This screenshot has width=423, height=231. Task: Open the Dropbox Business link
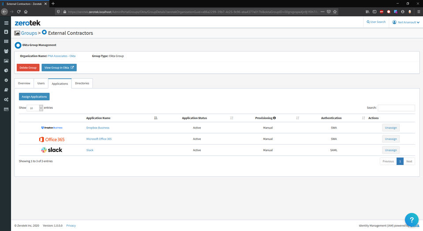click(x=98, y=128)
